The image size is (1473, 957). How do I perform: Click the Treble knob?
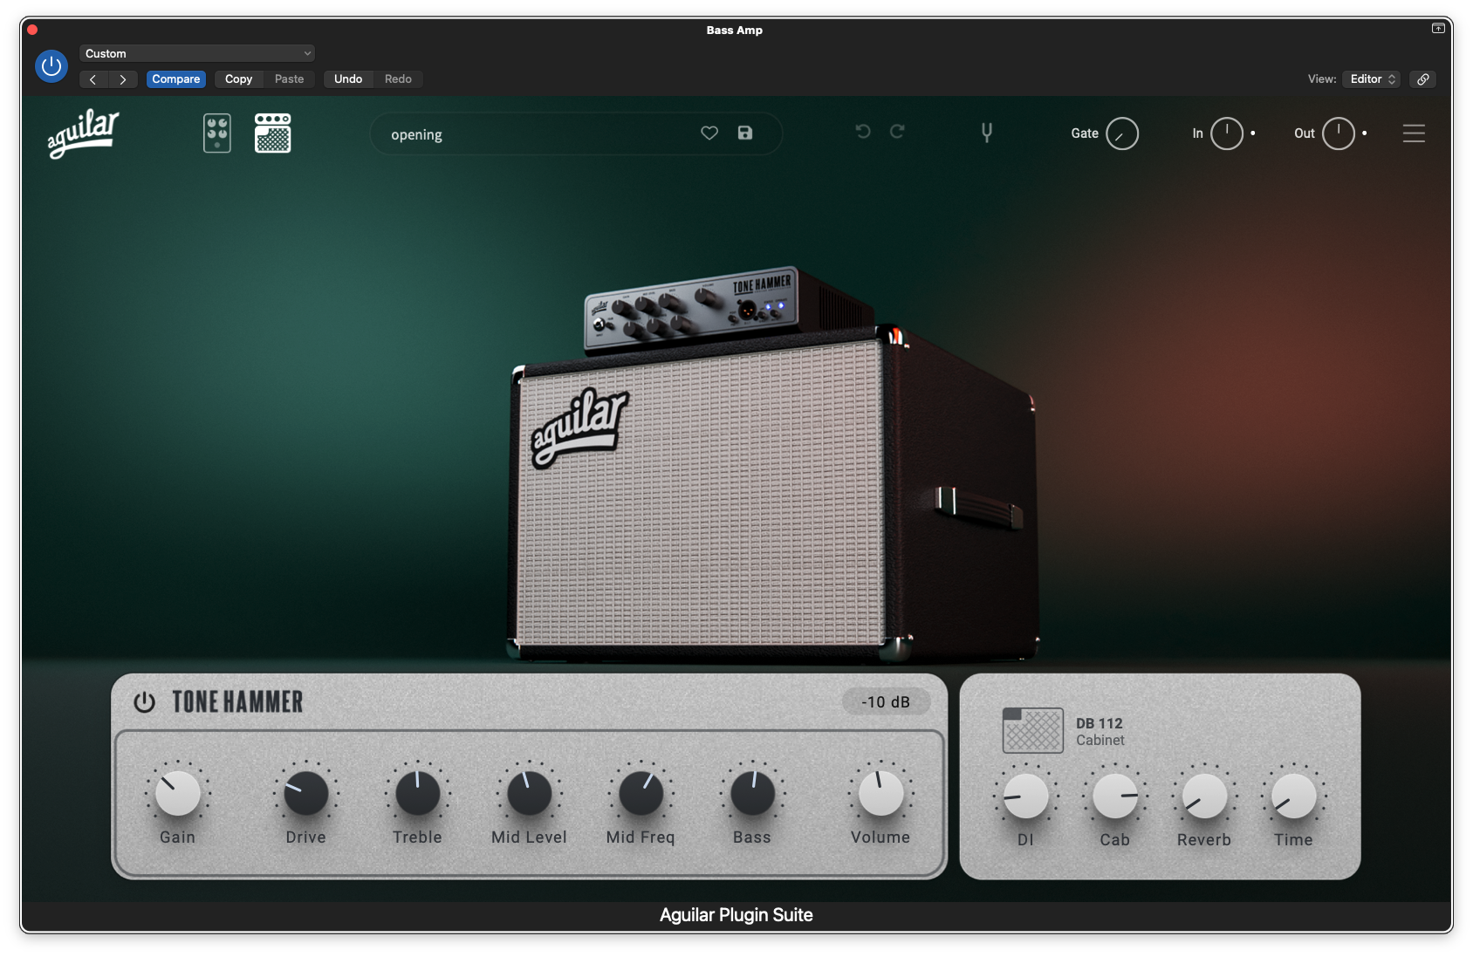pos(418,794)
